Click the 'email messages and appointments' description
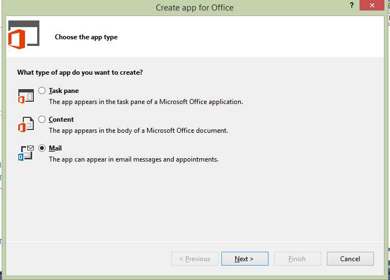390x280 pixels. coord(134,159)
